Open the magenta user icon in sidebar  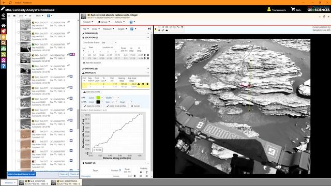pyautogui.click(x=4, y=60)
